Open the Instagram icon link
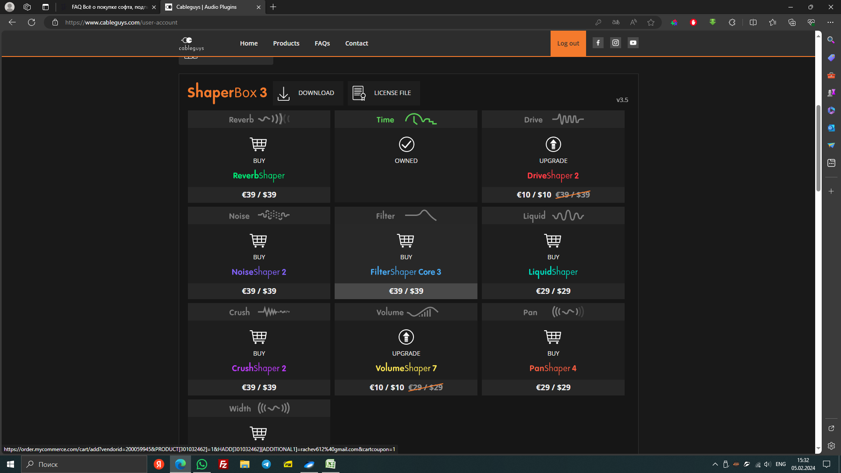This screenshot has height=473, width=841. [x=615, y=42]
